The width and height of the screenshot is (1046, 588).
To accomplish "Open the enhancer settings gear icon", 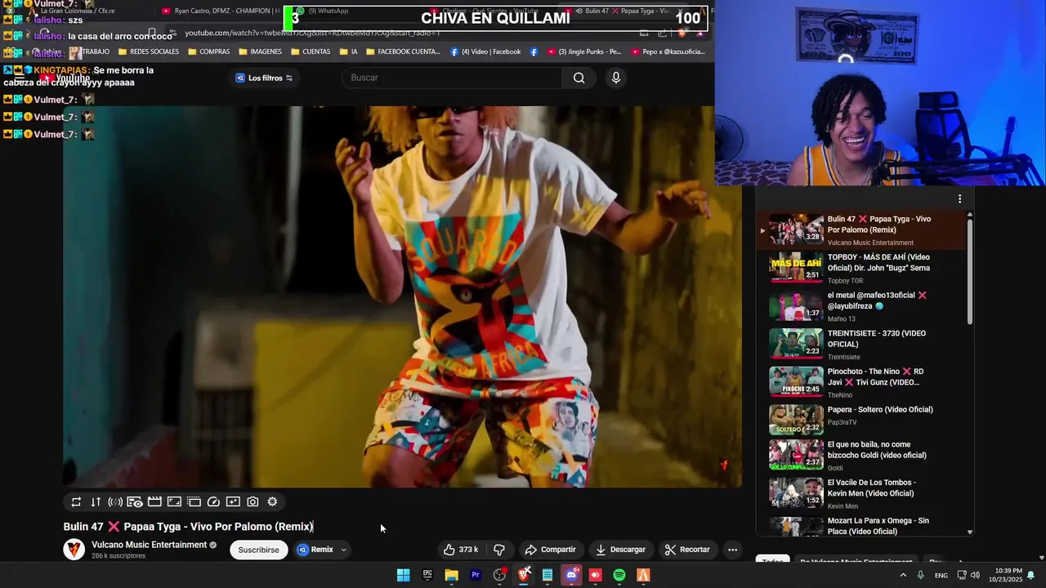I will (272, 502).
